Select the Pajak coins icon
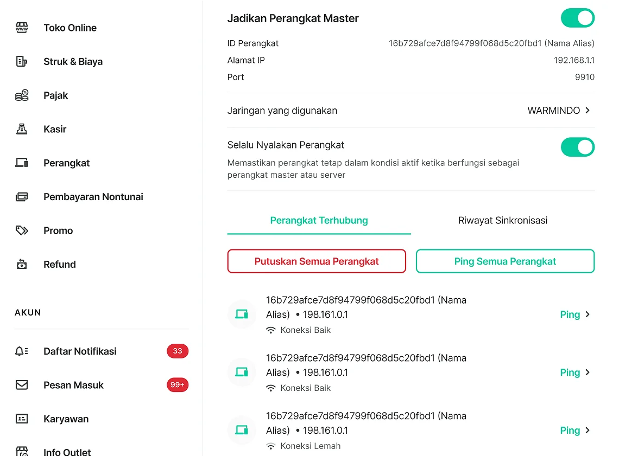Screen dimensions: 619x456 click(22, 95)
